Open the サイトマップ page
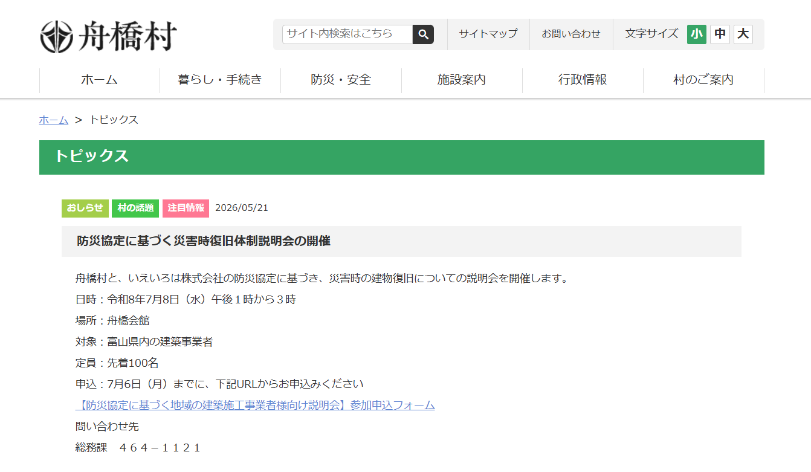The image size is (811, 472). pos(488,34)
